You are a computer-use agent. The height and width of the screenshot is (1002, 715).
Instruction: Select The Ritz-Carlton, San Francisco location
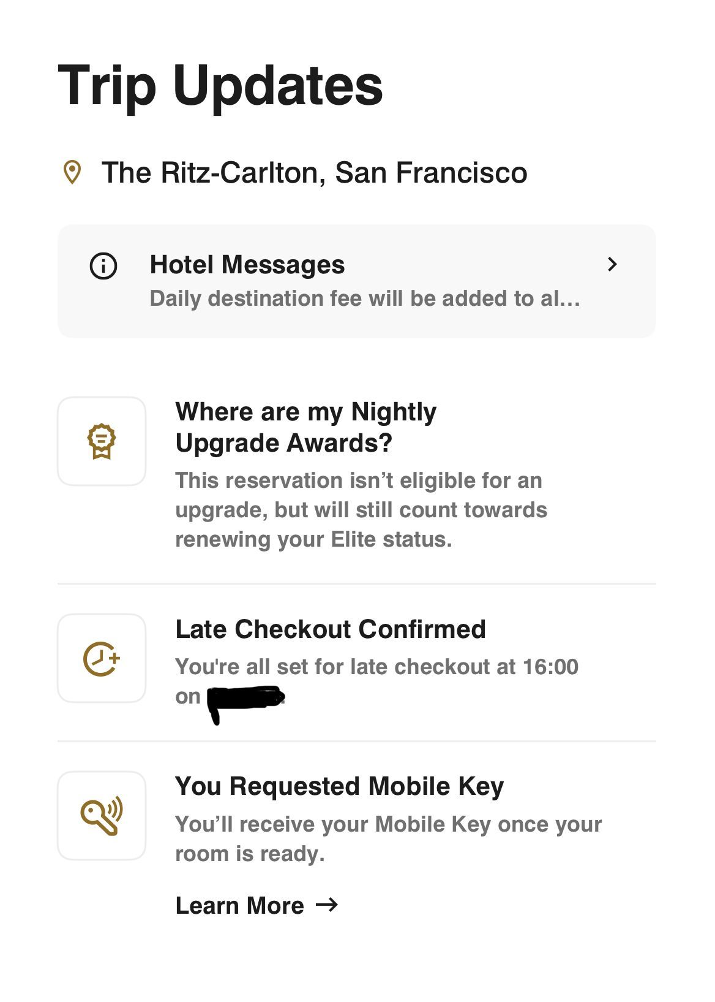(314, 172)
